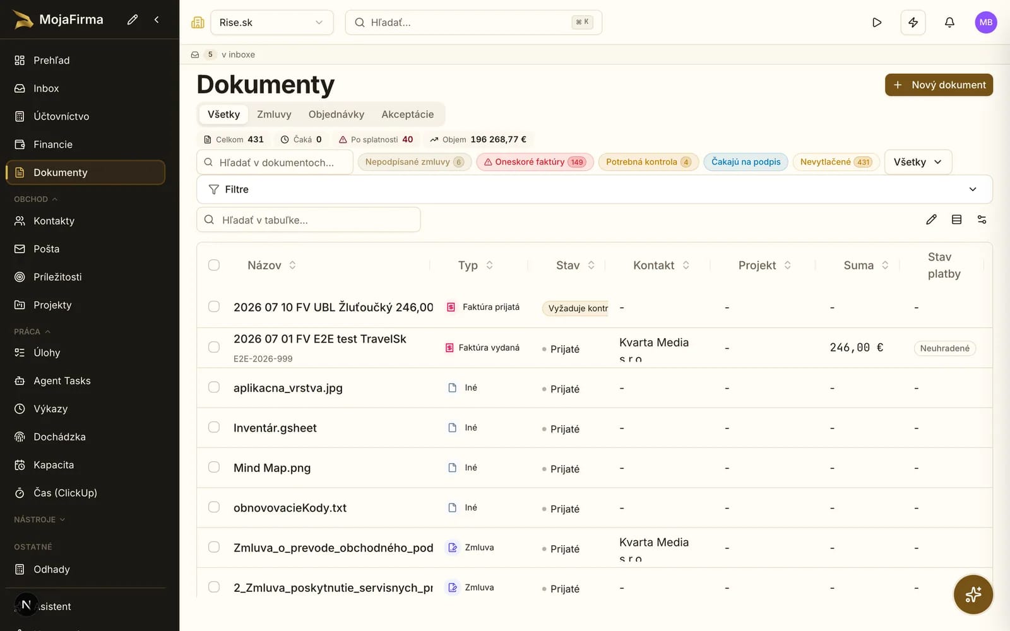Tick the checkbox next to Mind Map.png
Screen dimensions: 1010x631
pos(214,467)
